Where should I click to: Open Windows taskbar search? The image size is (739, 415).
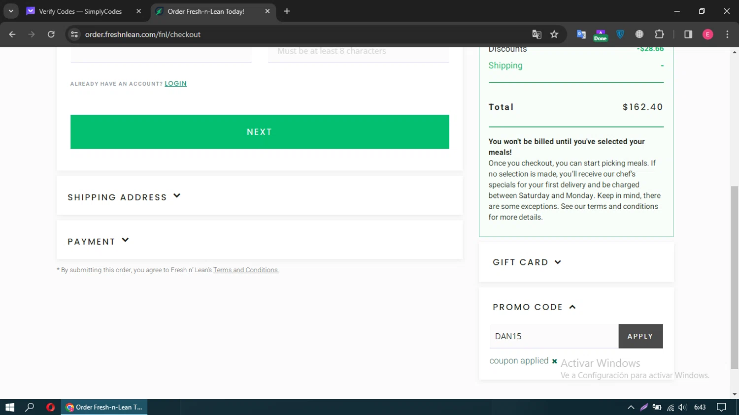coord(30,407)
